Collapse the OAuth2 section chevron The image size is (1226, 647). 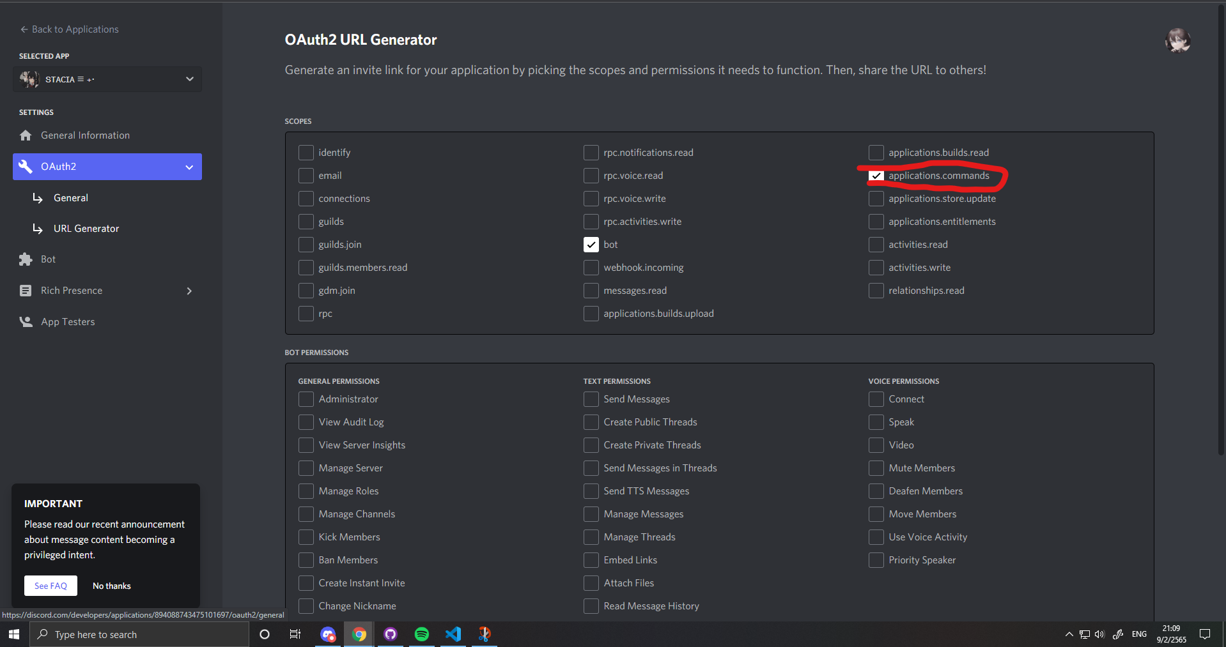coord(189,167)
